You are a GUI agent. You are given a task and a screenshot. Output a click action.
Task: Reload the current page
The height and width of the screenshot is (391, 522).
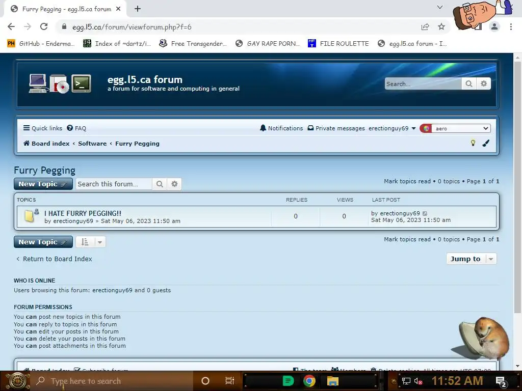44,26
